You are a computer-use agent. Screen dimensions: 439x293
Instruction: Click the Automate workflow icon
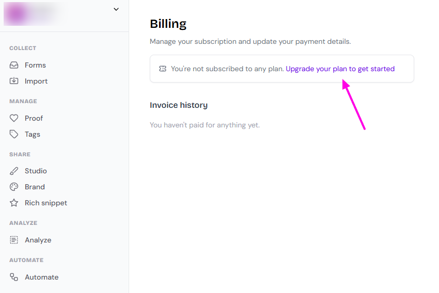pyautogui.click(x=14, y=277)
